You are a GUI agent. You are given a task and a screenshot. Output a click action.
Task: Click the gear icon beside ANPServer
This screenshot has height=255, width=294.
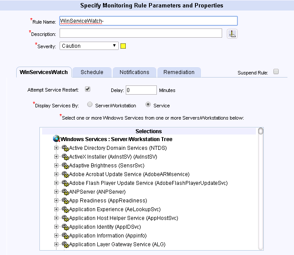coord(65,192)
